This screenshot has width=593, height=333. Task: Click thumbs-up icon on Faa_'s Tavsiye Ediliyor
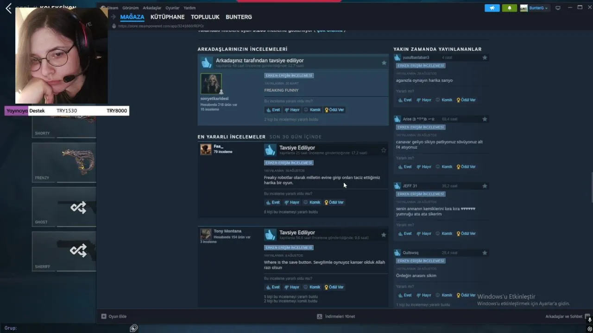point(270,150)
